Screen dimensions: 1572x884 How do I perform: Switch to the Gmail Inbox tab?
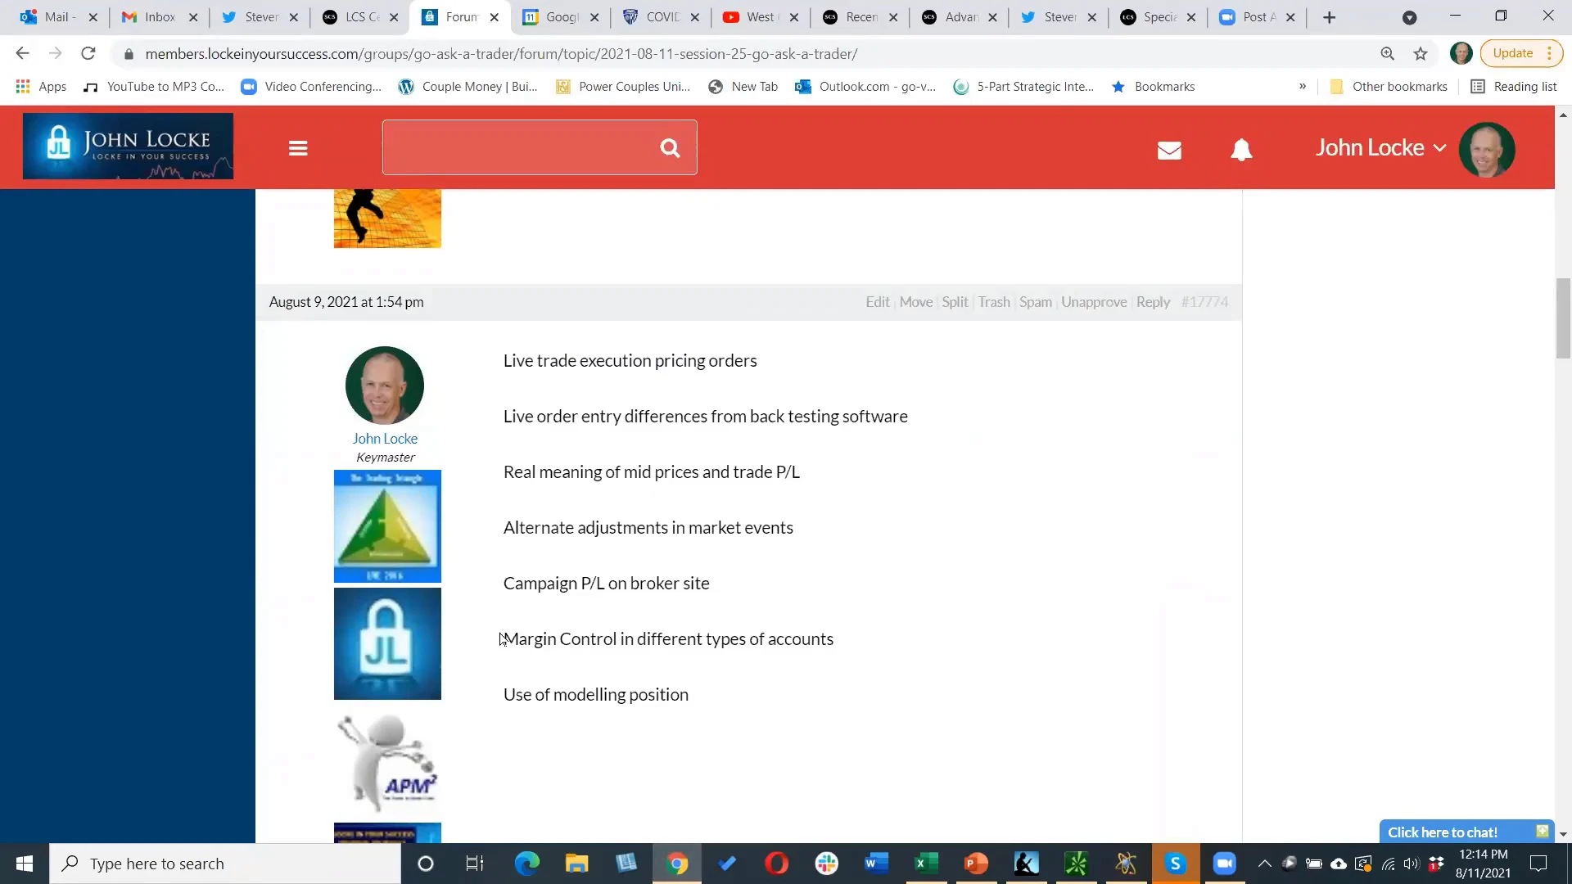(160, 17)
